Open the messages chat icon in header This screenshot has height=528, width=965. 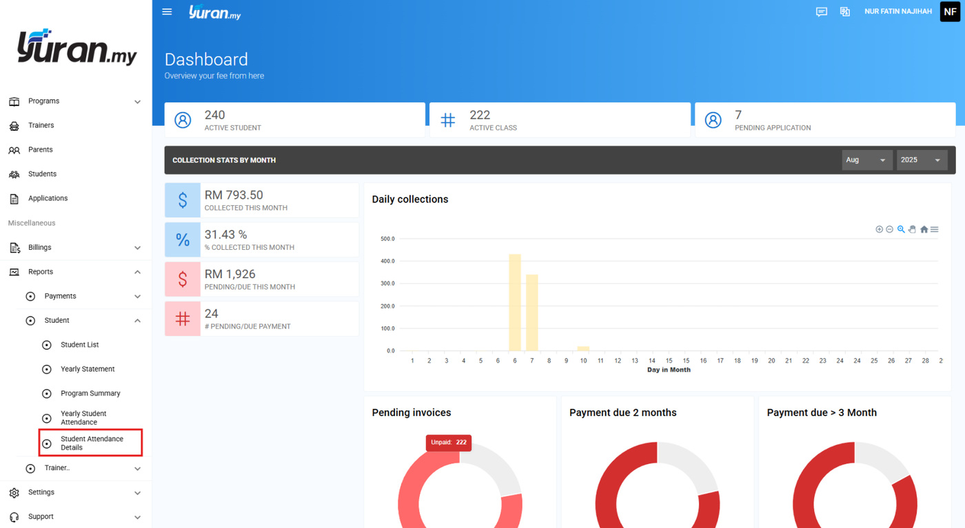pos(821,12)
